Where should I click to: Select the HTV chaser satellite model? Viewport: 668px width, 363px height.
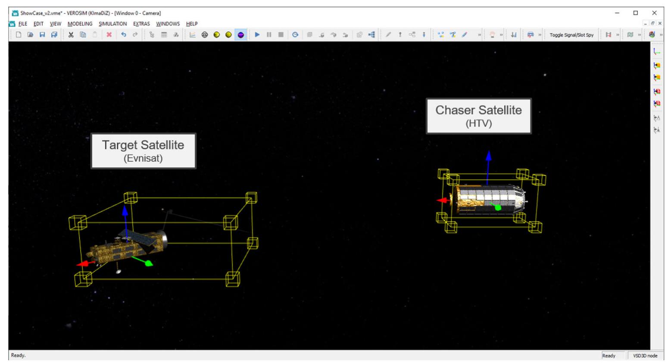pyautogui.click(x=489, y=199)
